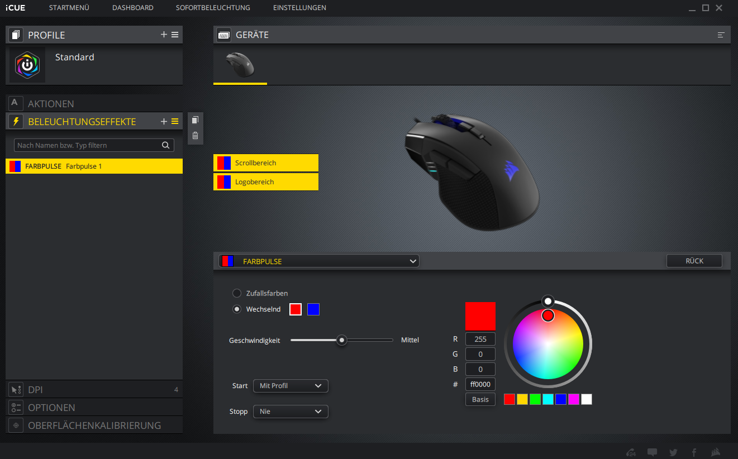The width and height of the screenshot is (738, 459).
Task: Open Facebook icon in footer
Action: tap(694, 452)
